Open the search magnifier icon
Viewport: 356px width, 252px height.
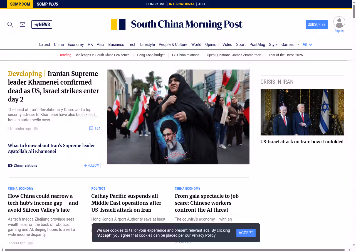pos(10,24)
